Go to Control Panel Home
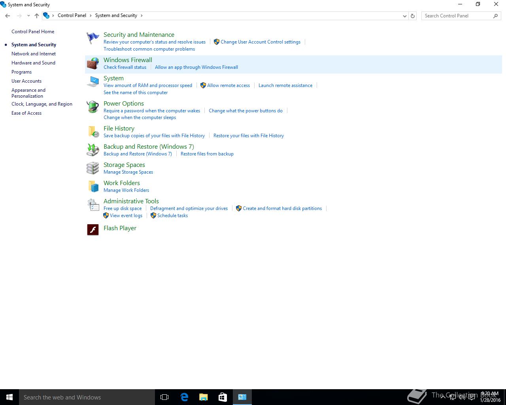The width and height of the screenshot is (506, 405). click(33, 32)
